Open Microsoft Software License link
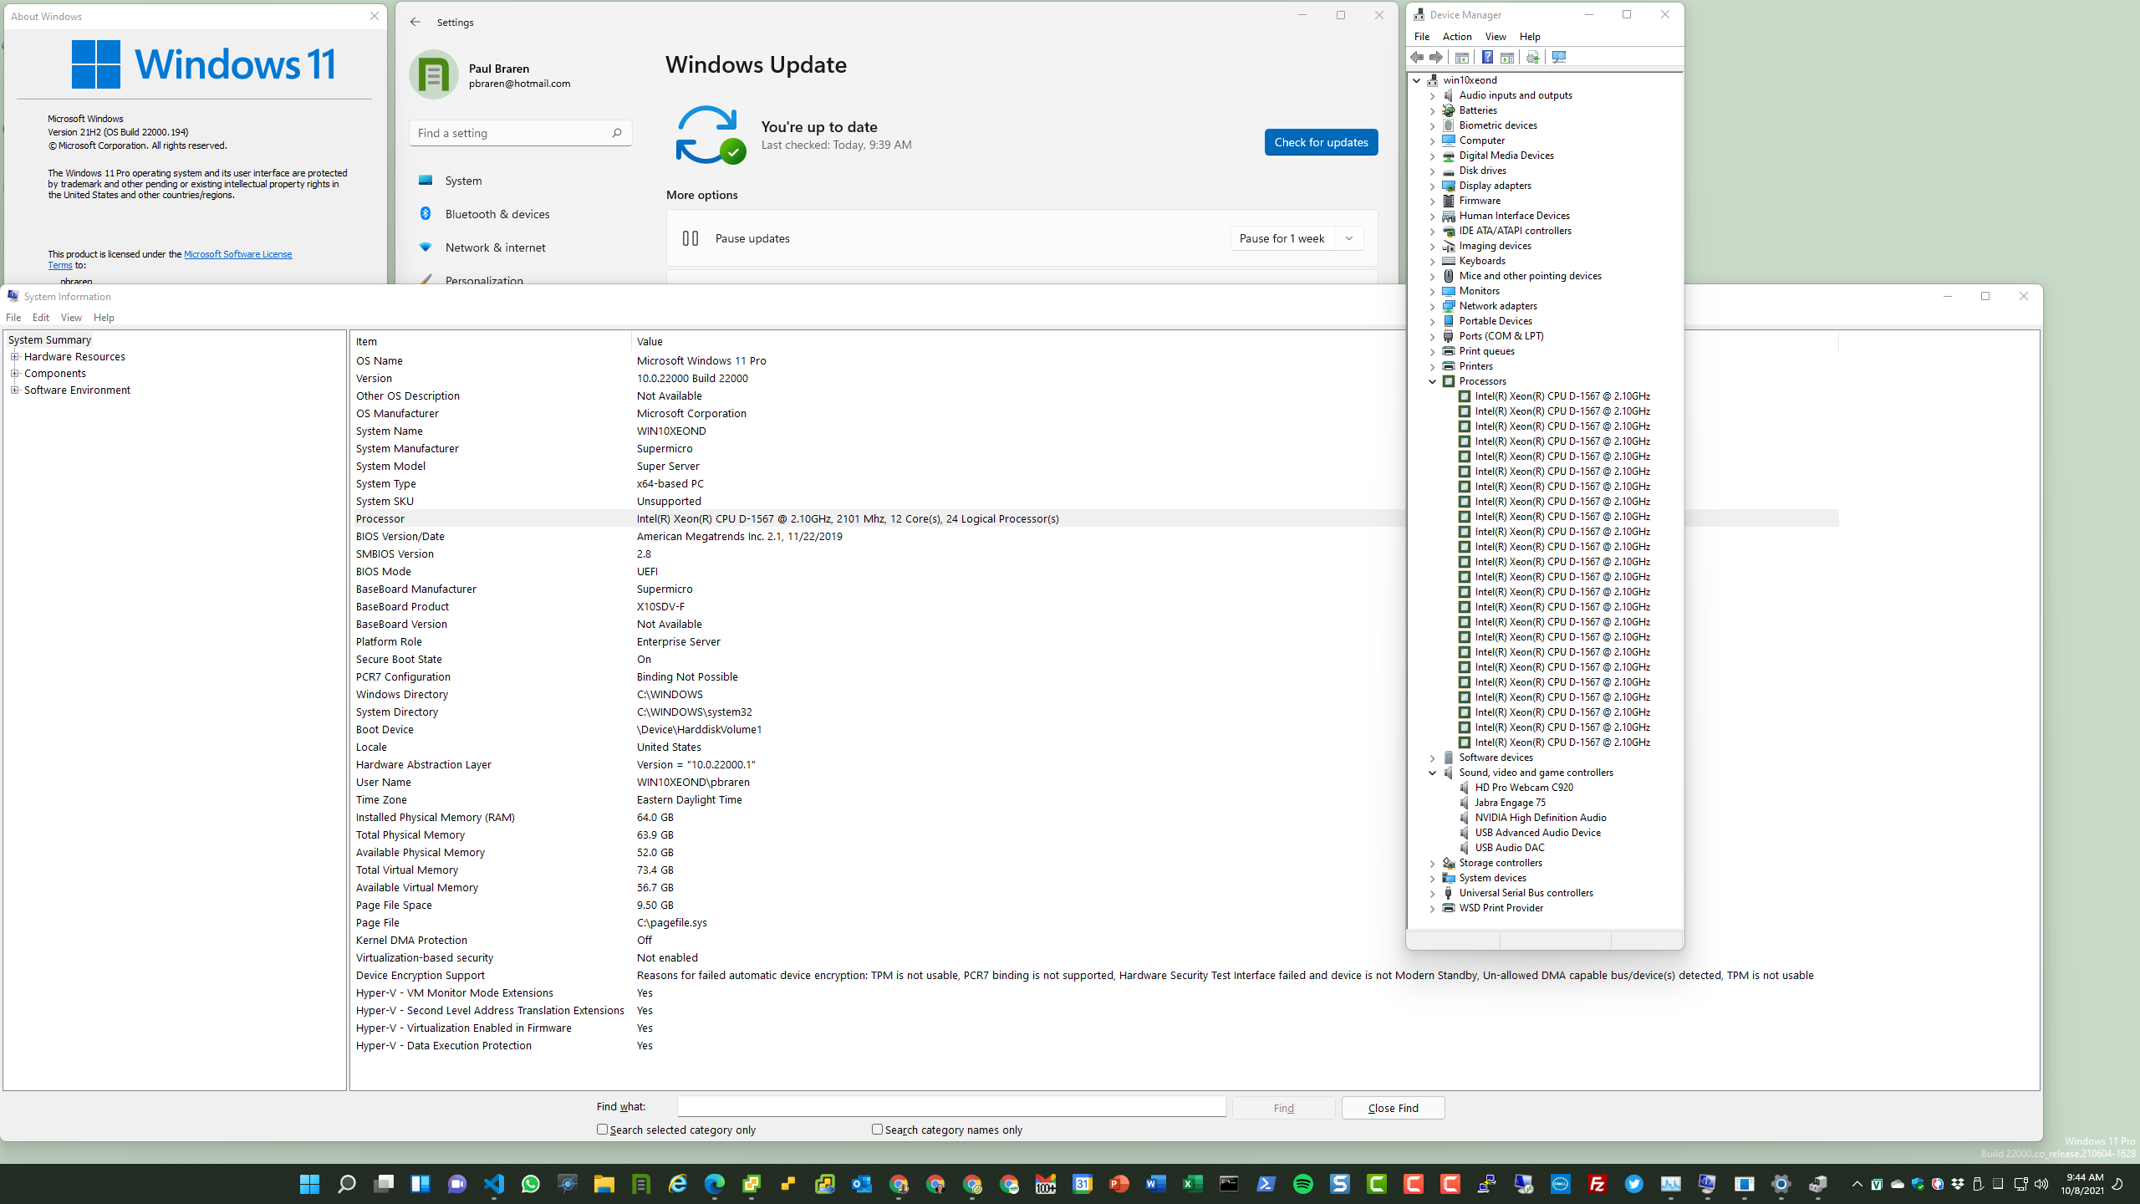This screenshot has height=1204, width=2140. click(237, 254)
